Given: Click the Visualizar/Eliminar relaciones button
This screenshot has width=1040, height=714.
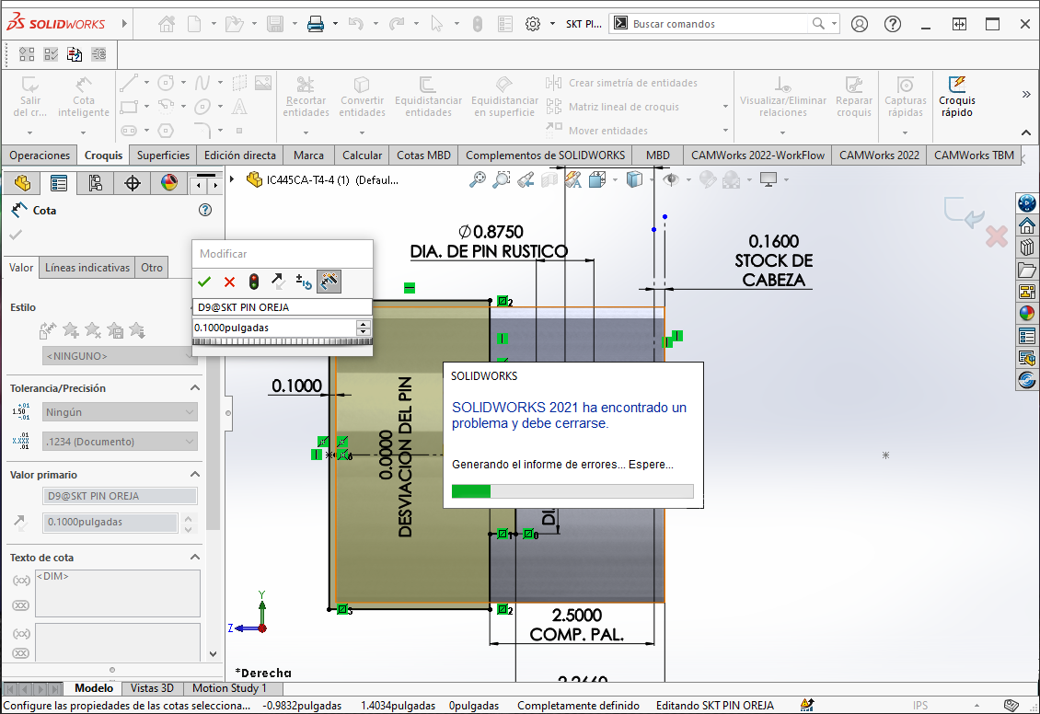Looking at the screenshot, I should [x=783, y=97].
